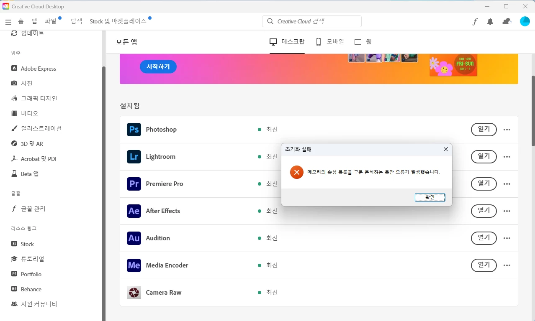Open the Stock resource link
Viewport: 535px width, 321px height.
pos(23,244)
